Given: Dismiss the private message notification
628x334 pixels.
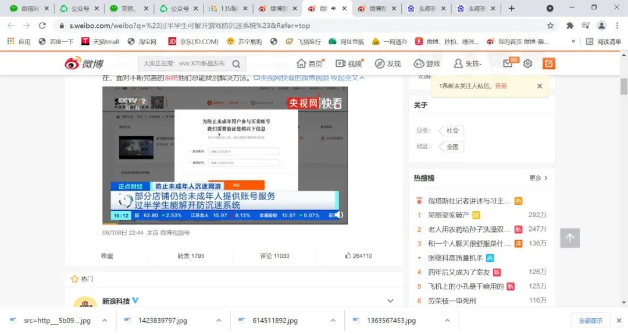Looking at the screenshot, I should pos(540,86).
